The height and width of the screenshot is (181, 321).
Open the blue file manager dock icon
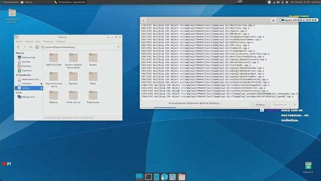156,176
